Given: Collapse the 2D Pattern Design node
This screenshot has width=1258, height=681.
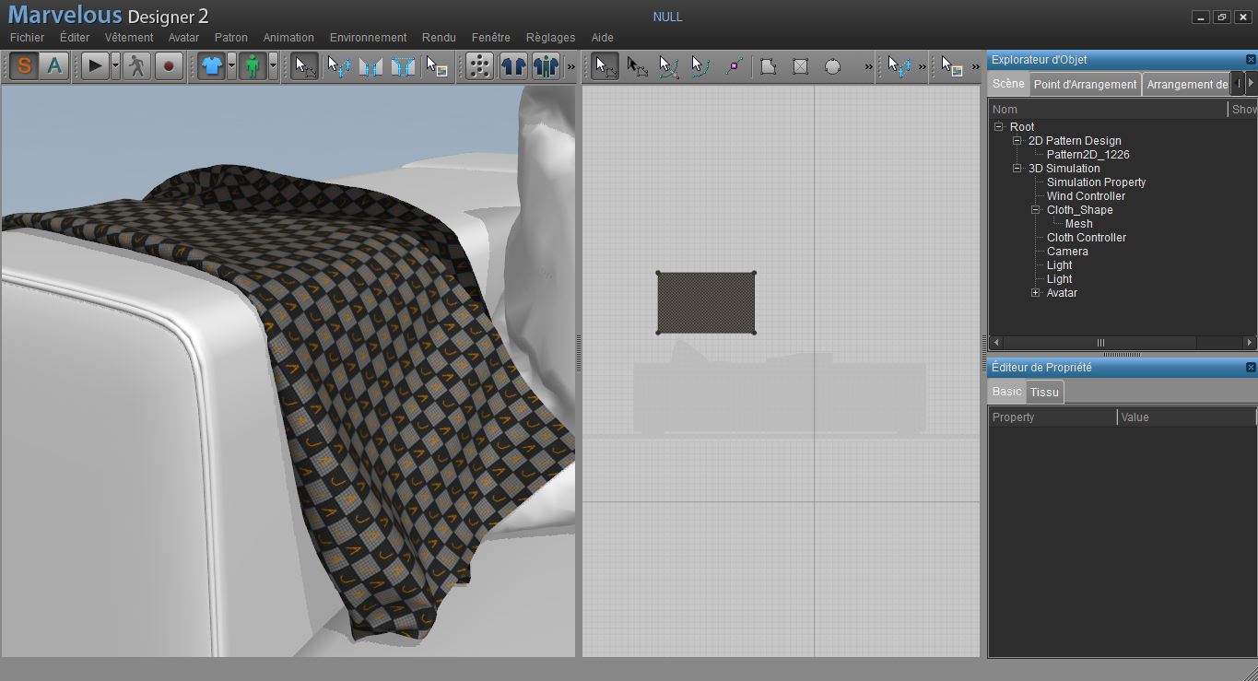Looking at the screenshot, I should point(1017,141).
